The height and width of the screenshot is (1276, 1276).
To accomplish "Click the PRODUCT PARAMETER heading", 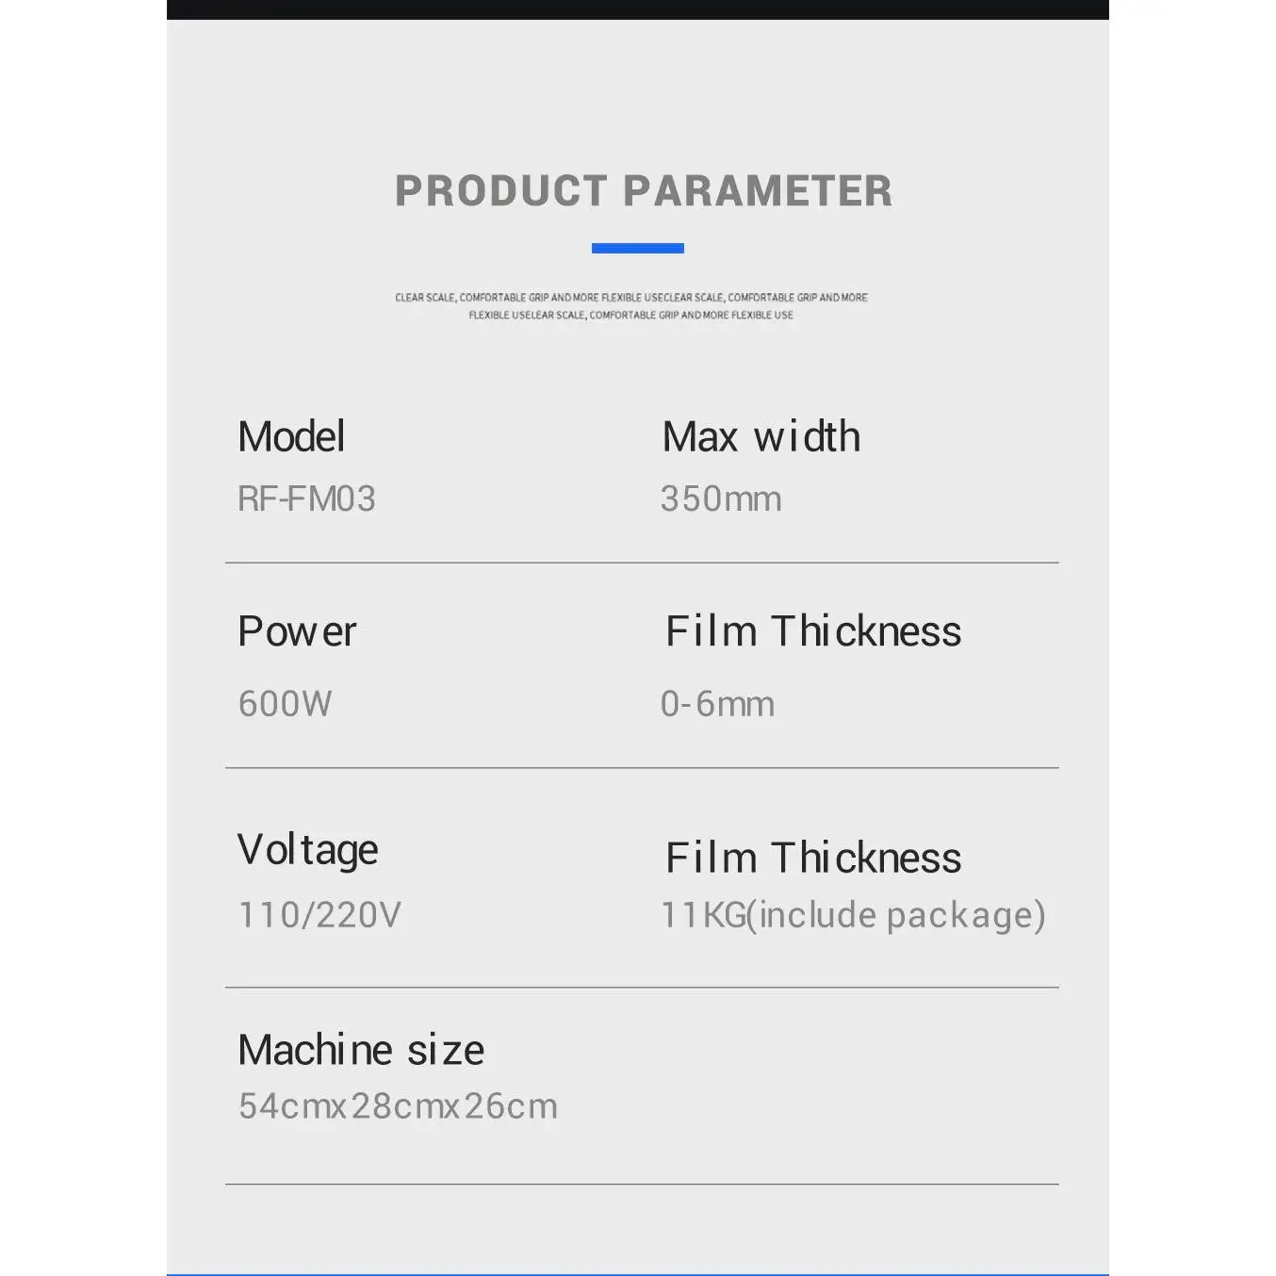I will click(x=643, y=191).
